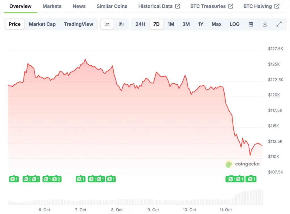Open the calendar date range picker
Screen dimensions: 290x214
click(x=251, y=24)
